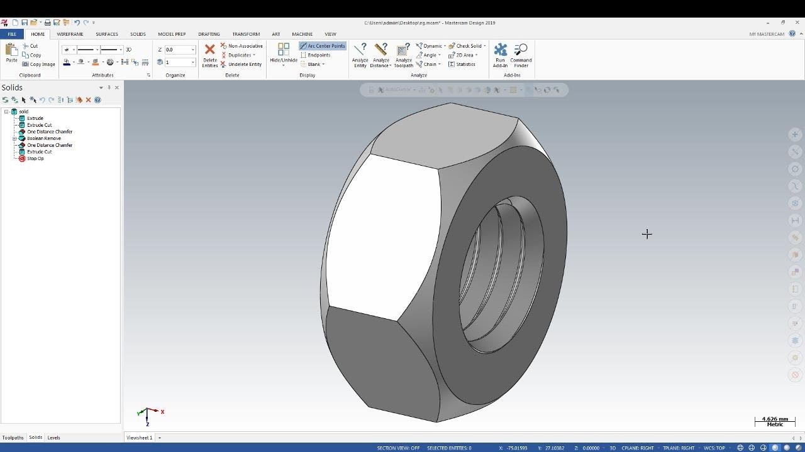
Task: Click the Cut scissors icon
Action: point(26,46)
